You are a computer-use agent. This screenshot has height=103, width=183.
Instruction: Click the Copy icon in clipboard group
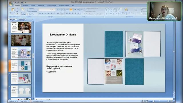tap(17, 11)
